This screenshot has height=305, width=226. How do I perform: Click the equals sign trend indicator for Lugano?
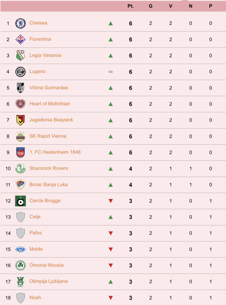[110, 72]
